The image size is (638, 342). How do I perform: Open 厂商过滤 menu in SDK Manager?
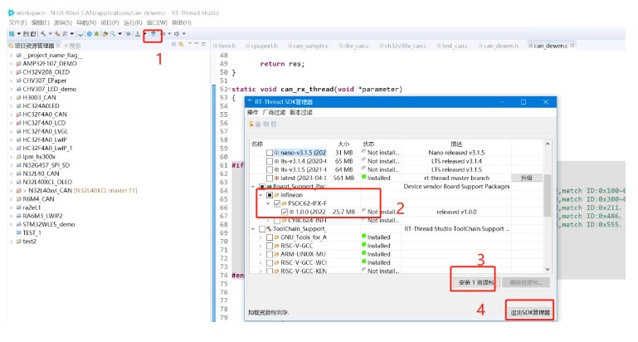(x=274, y=112)
